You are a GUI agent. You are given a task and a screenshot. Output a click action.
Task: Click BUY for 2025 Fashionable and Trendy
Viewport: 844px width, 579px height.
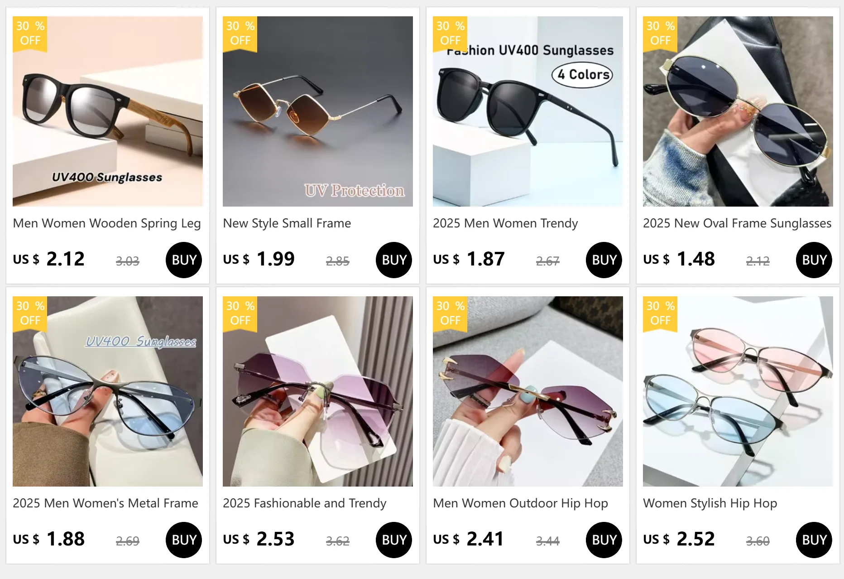[x=394, y=540]
